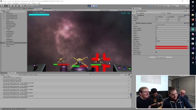
Task: Open the Default layout dropdown
Action: pyautogui.click(x=184, y=6)
